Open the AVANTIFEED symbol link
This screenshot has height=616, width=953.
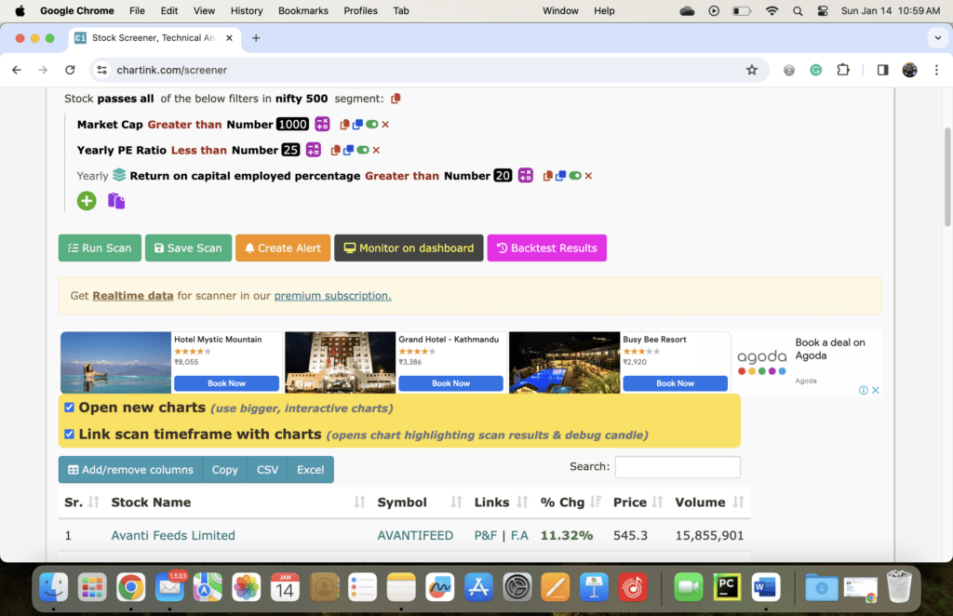[415, 535]
